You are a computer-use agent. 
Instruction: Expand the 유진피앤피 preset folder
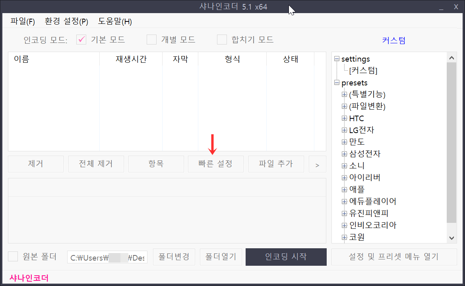pyautogui.click(x=344, y=213)
